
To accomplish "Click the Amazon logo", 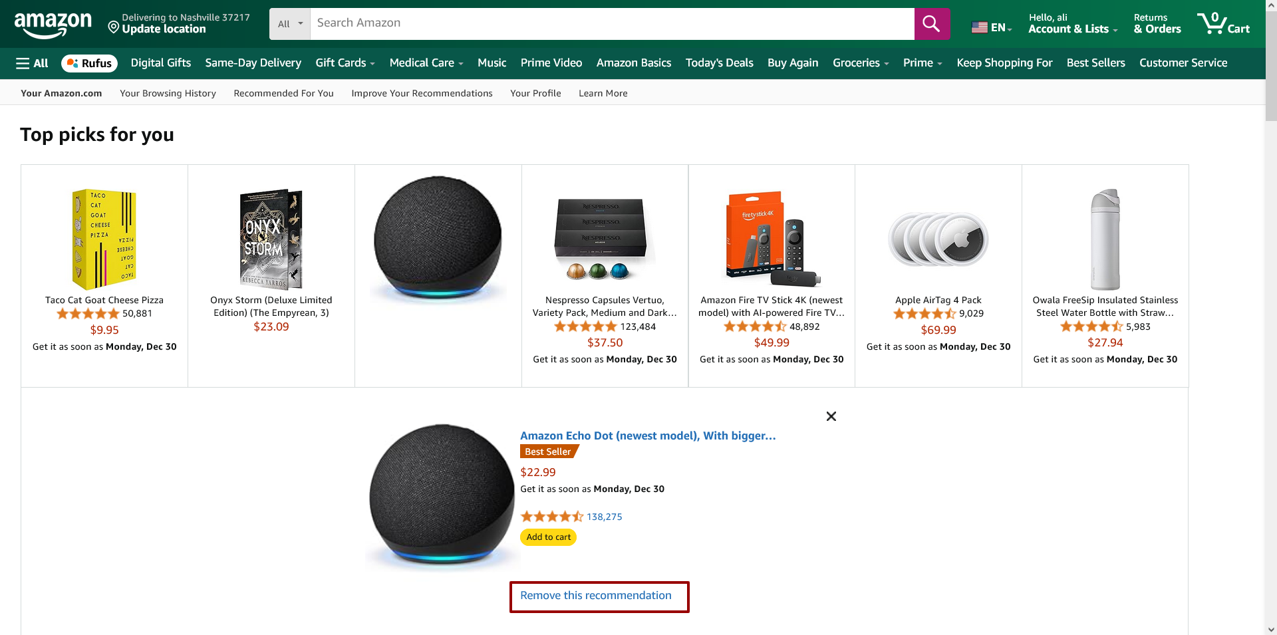I will [x=53, y=25].
